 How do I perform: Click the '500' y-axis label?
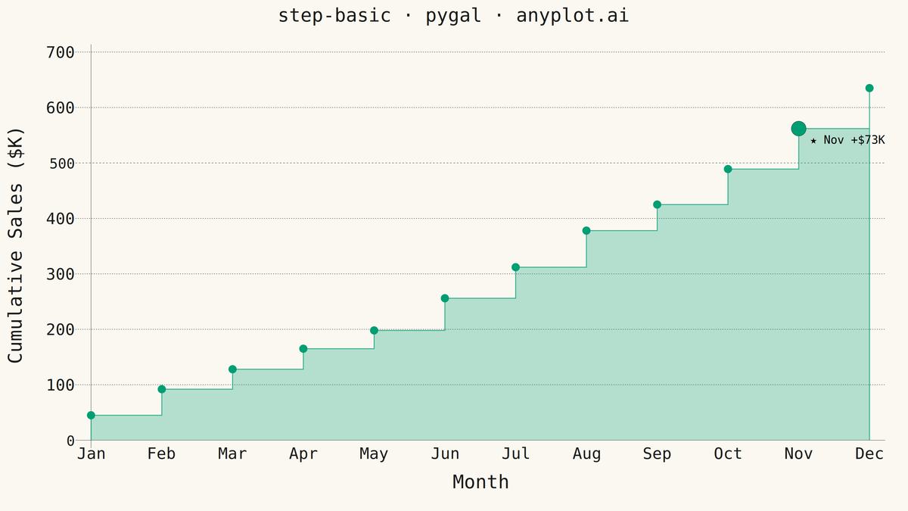click(x=61, y=163)
